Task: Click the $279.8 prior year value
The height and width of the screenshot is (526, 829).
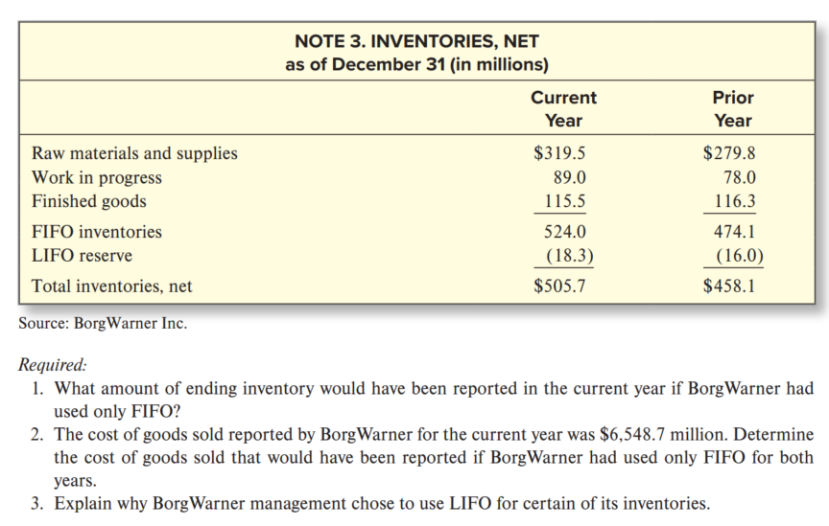Action: (729, 153)
